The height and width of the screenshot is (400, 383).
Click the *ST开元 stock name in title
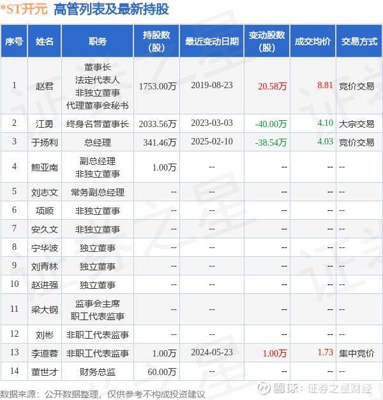tap(24, 9)
